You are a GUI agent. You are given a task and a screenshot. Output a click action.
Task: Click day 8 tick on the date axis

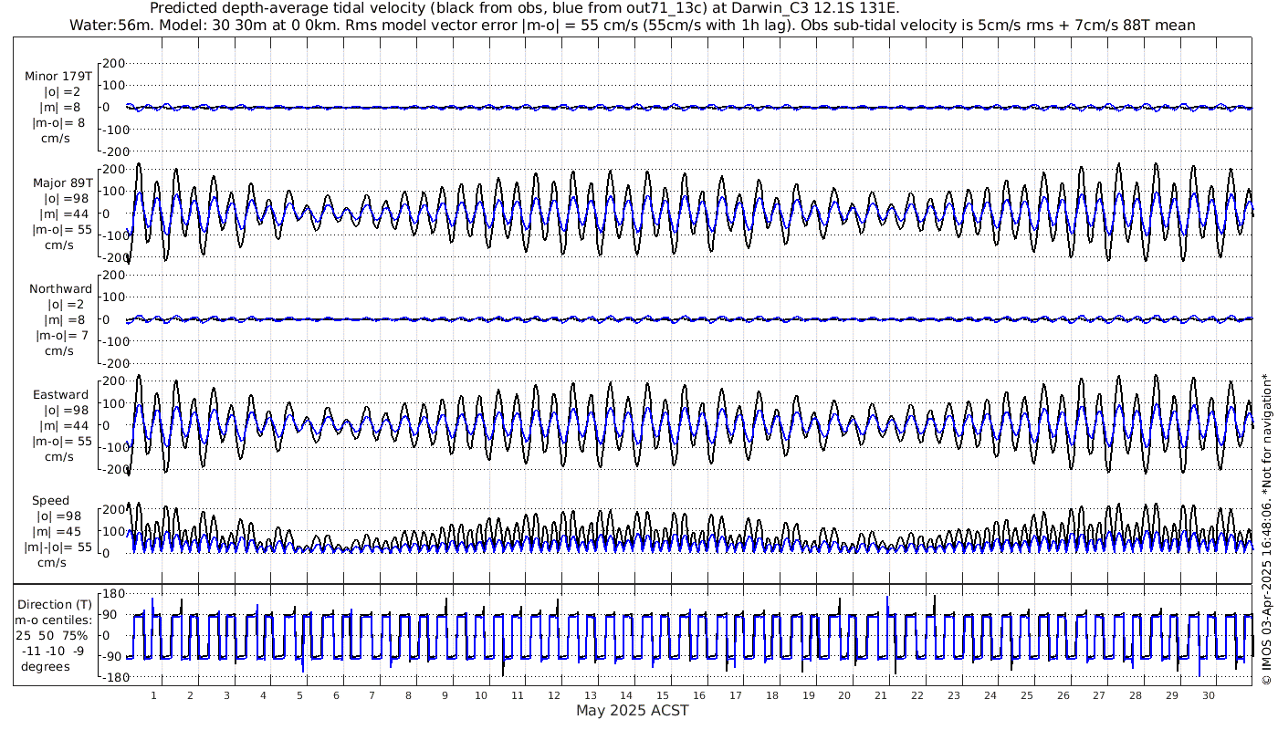tap(408, 695)
